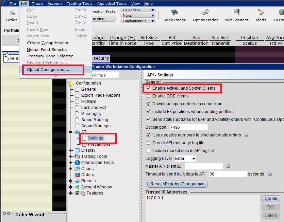
Task: Click the Trading Tools tree icon
Action: (x=77, y=156)
